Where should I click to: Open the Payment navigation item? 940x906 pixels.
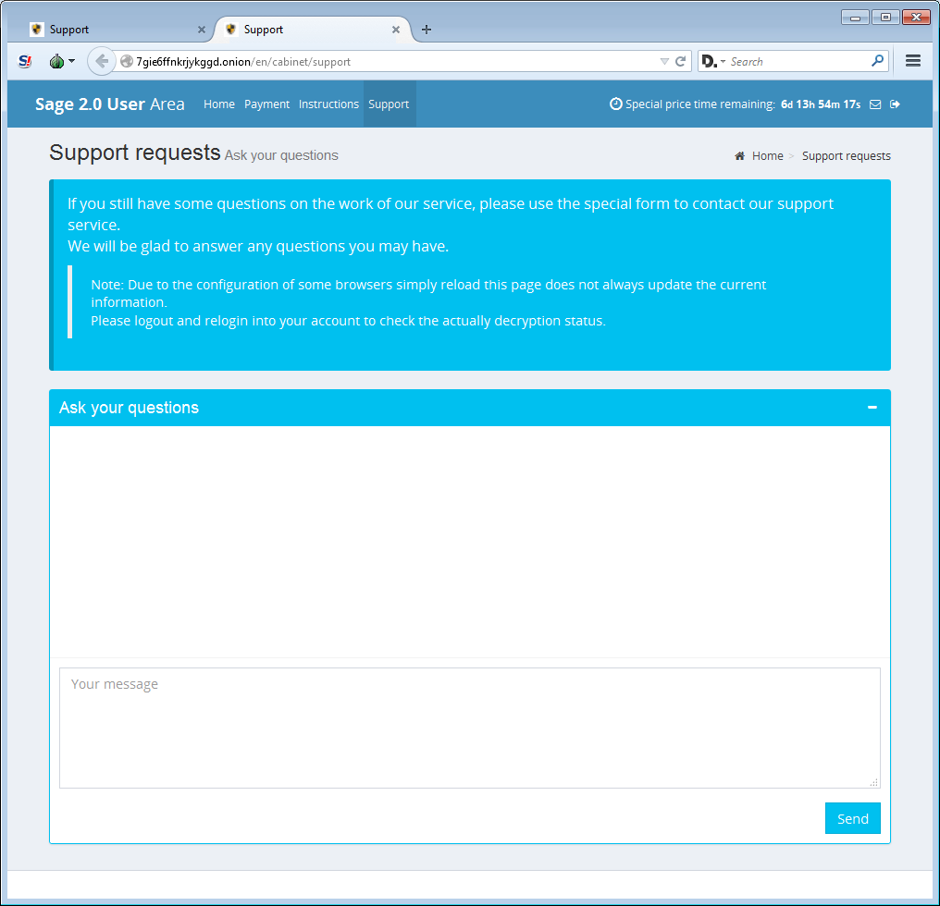[x=266, y=104]
